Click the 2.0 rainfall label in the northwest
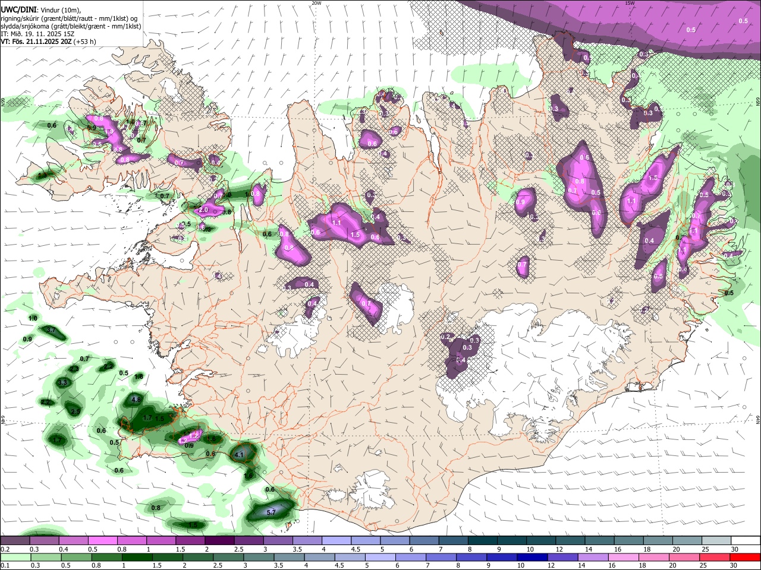 click(x=203, y=210)
